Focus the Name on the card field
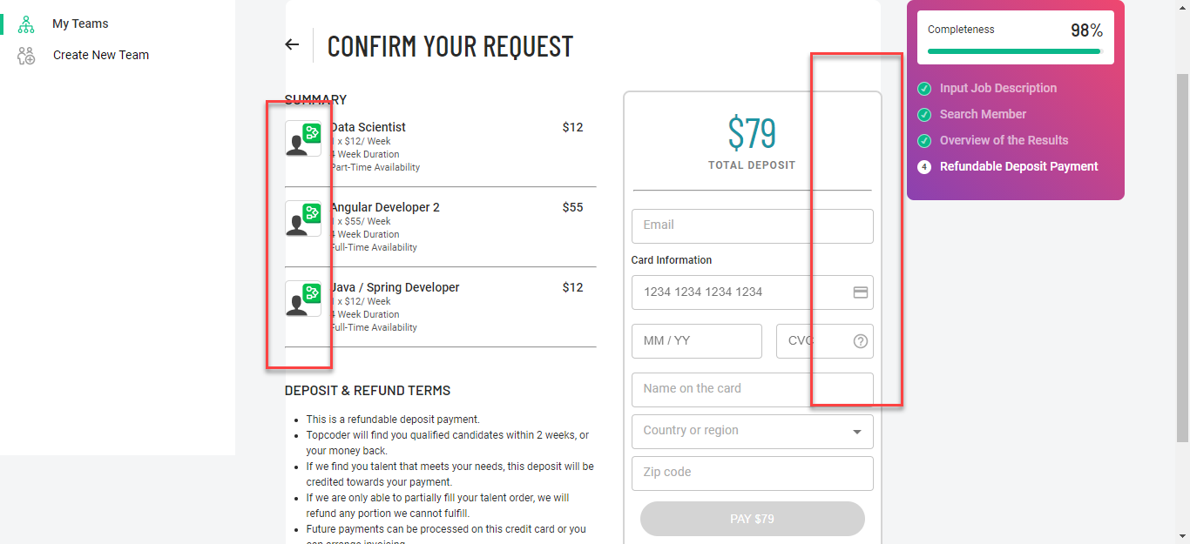The width and height of the screenshot is (1190, 544). pos(753,390)
